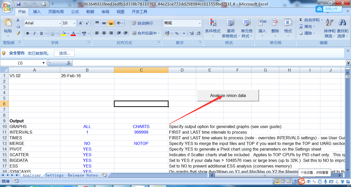Apply red font color A
The height and width of the screenshot is (187, 351).
pos(73,33)
